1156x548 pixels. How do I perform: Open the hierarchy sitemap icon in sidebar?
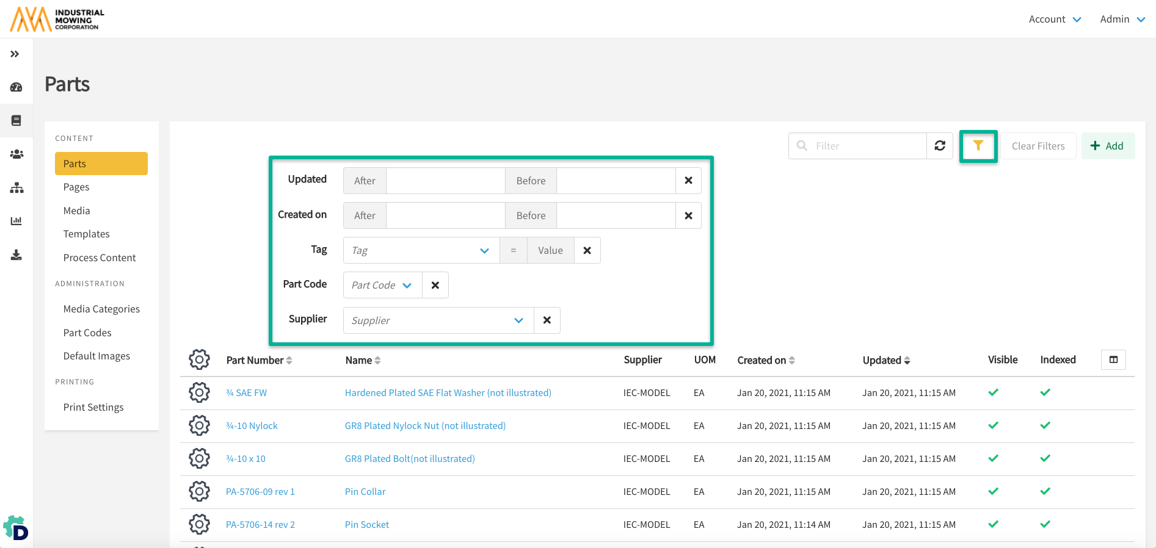pos(16,188)
